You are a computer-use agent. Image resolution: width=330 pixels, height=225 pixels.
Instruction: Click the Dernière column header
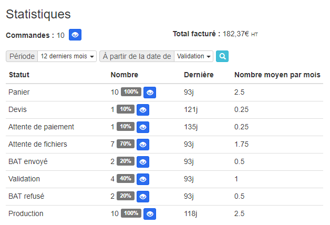[199, 75]
